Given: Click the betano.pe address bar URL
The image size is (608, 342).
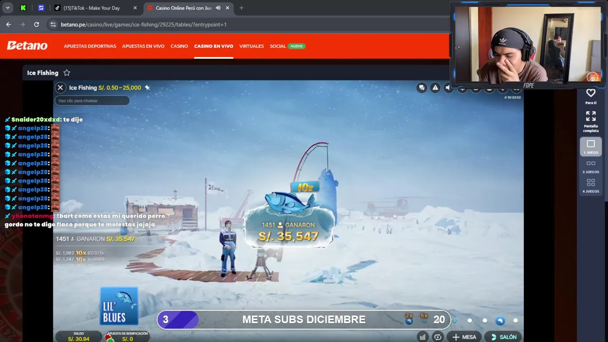Looking at the screenshot, I should (x=143, y=24).
